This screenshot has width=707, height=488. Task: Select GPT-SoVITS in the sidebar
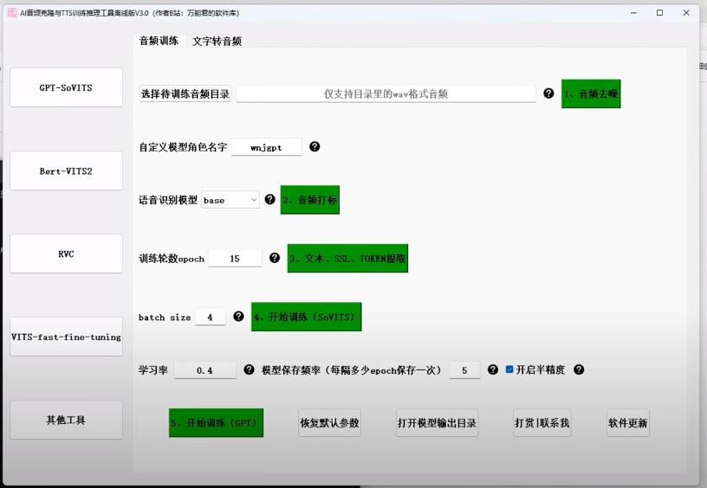coord(66,87)
